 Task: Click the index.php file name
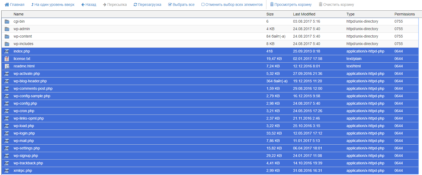click(22, 51)
